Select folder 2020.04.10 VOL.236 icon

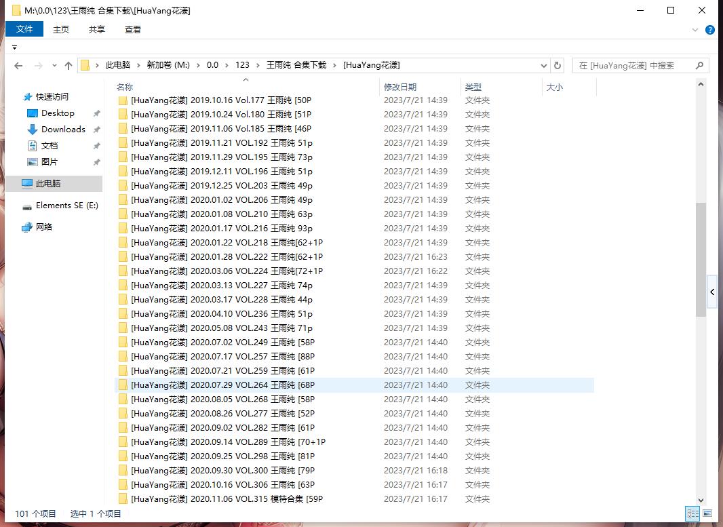coord(123,314)
